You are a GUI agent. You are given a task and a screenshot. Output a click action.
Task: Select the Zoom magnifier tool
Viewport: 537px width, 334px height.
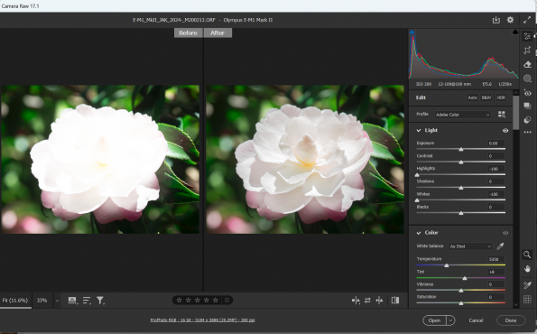point(527,255)
